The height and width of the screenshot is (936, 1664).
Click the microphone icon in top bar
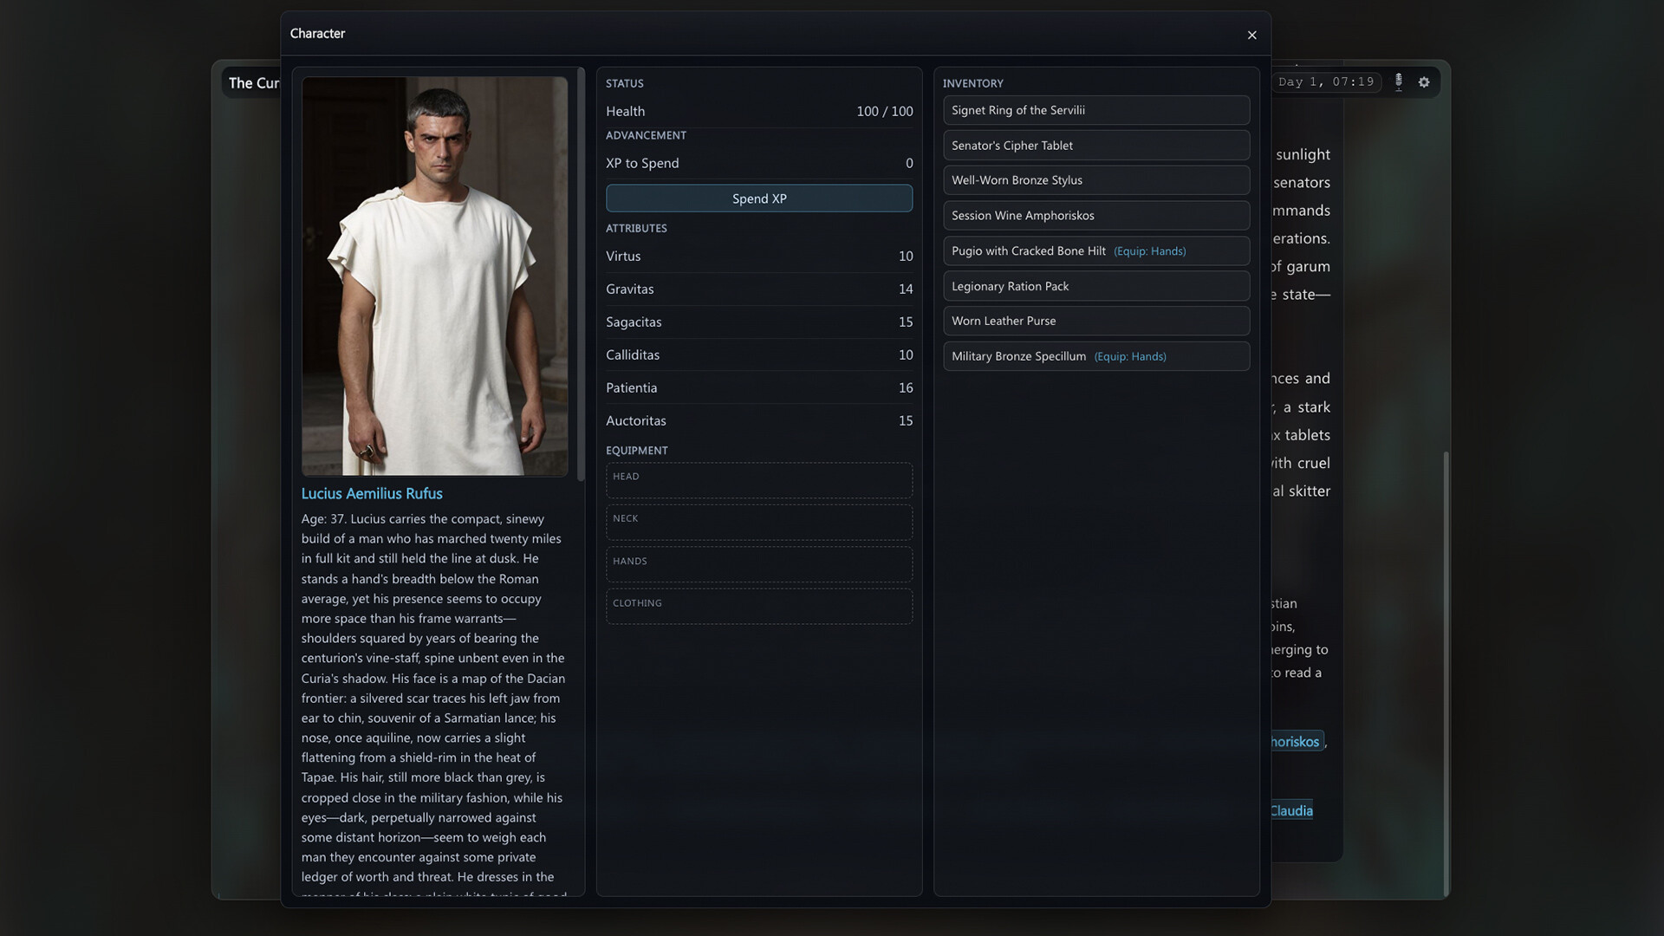[x=1398, y=81]
